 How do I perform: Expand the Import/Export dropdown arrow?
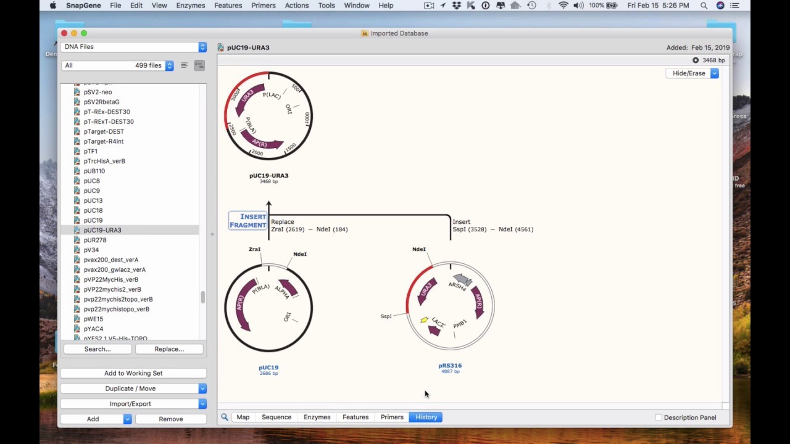coord(202,404)
